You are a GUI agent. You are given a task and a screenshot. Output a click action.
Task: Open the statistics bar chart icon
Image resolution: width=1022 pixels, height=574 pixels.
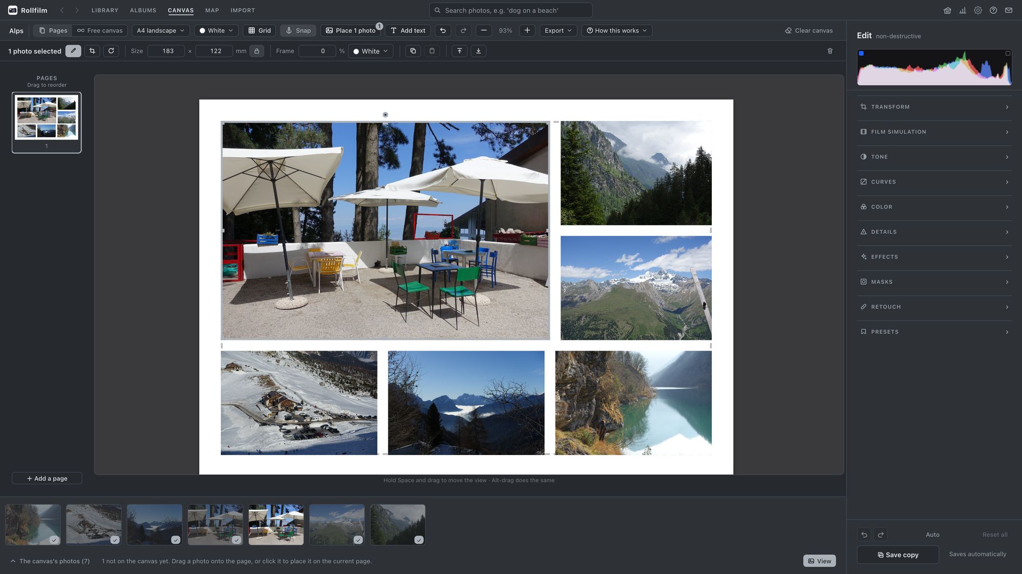(x=962, y=10)
